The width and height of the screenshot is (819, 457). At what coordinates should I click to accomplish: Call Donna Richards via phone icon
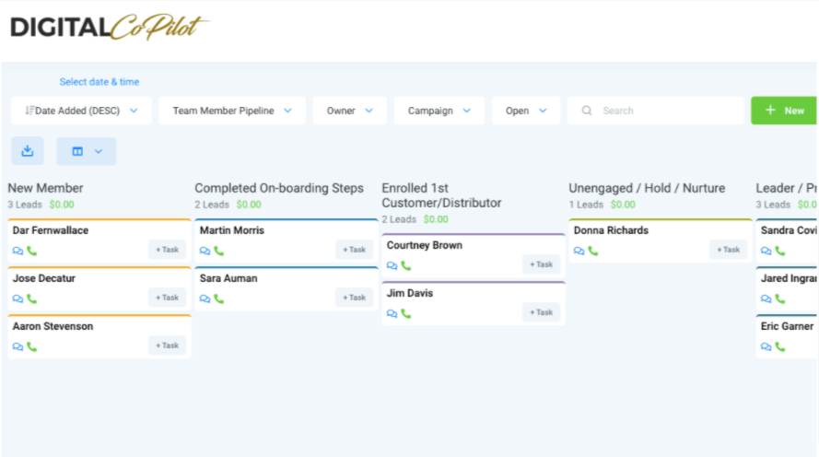tap(593, 251)
